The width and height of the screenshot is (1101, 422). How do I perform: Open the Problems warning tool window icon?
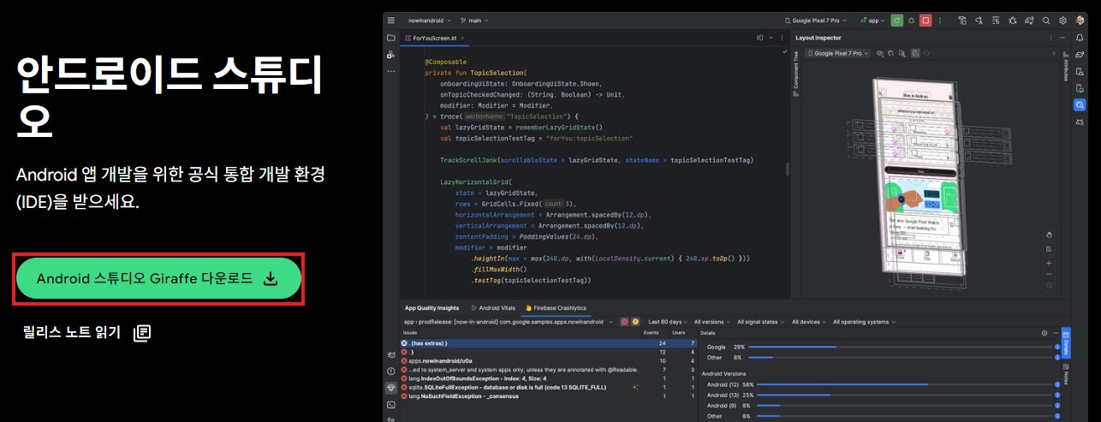391,371
